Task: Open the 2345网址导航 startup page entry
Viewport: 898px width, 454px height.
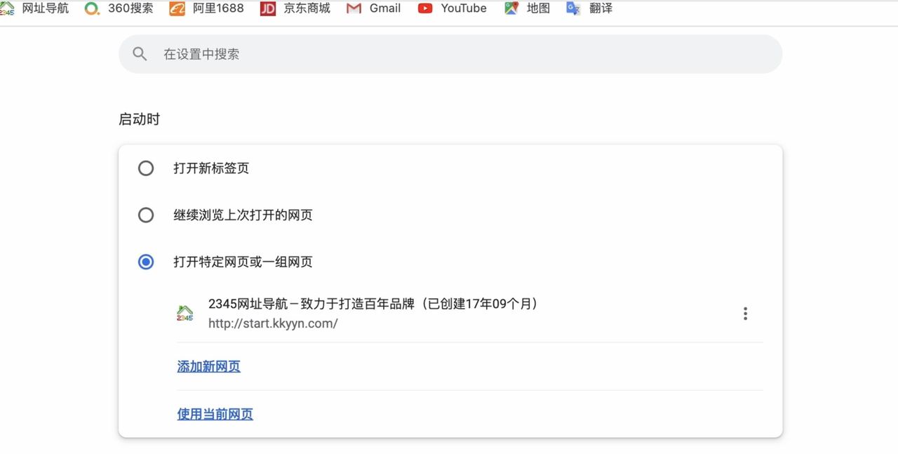Action: (x=372, y=303)
